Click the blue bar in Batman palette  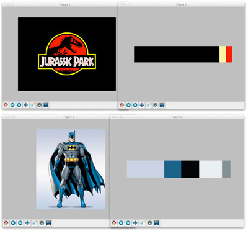pos(173,169)
